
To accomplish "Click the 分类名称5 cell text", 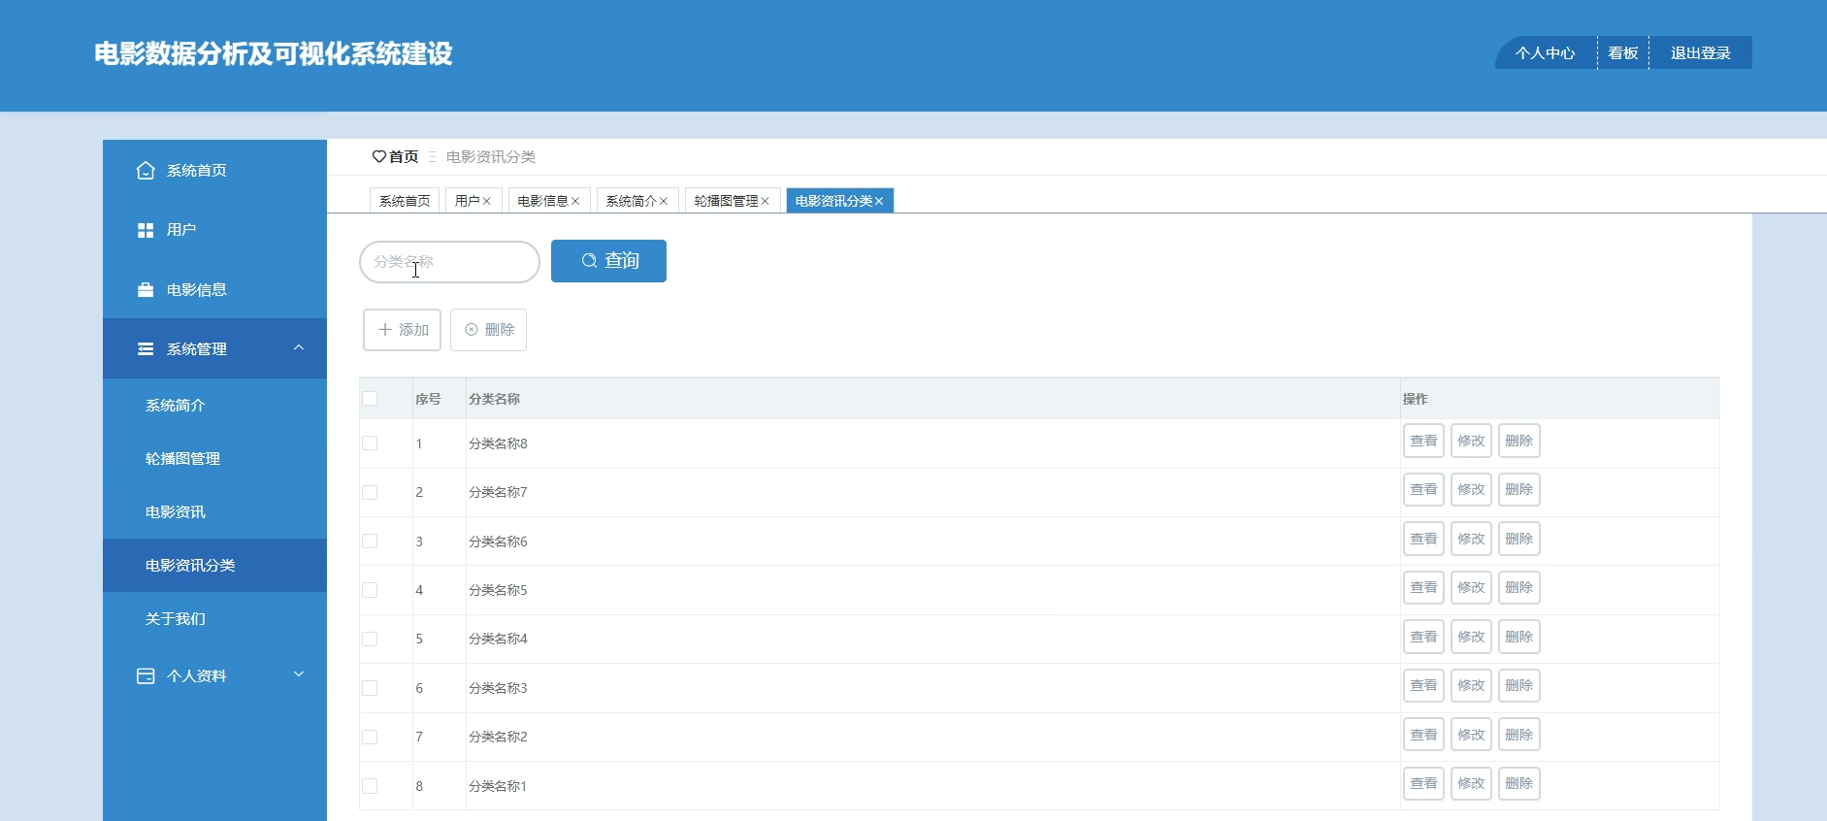I will coord(498,590).
